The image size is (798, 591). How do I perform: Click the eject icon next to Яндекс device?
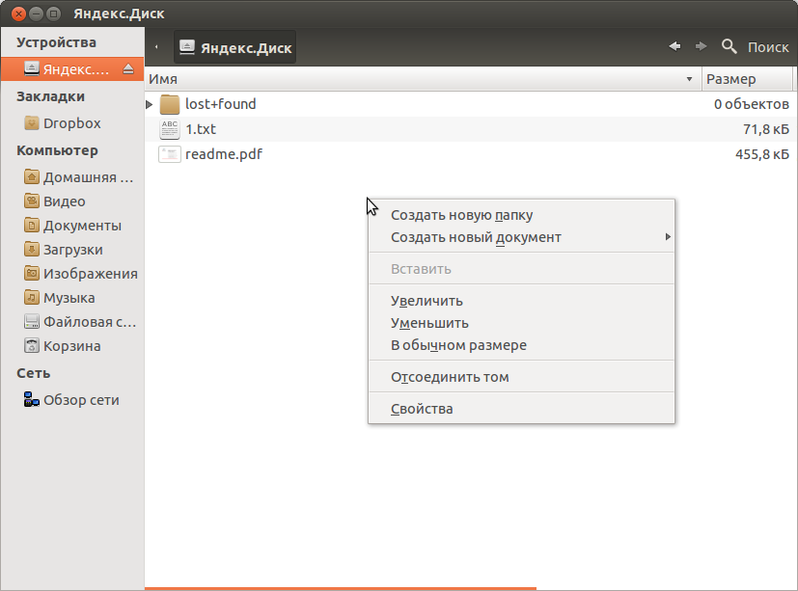click(x=128, y=68)
